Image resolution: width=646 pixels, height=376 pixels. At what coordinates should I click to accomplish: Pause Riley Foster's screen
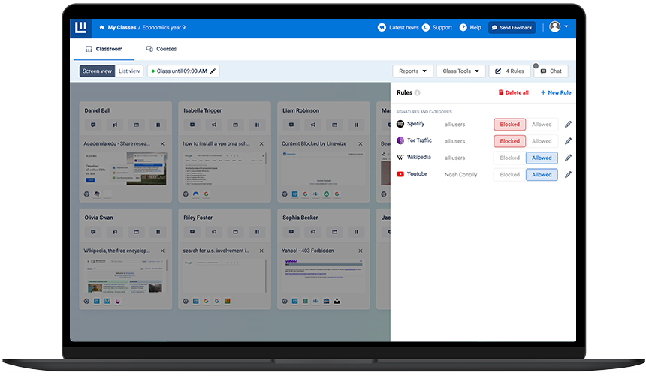coord(257,232)
